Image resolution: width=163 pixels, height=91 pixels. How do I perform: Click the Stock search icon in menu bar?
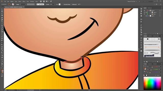[44, 2]
